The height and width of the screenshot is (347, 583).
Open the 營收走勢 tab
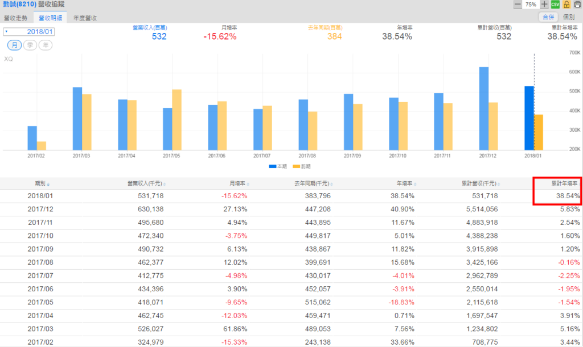(x=15, y=18)
